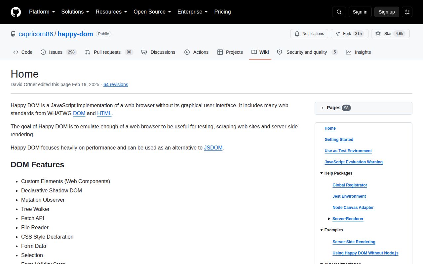This screenshot has height=264, width=423.
Task: Click the DOM Features heading
Action: 37,165
